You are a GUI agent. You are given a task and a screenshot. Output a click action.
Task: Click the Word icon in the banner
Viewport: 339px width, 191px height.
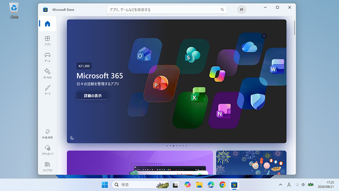[x=277, y=66]
